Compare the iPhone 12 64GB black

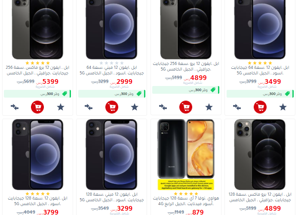click(x=237, y=107)
